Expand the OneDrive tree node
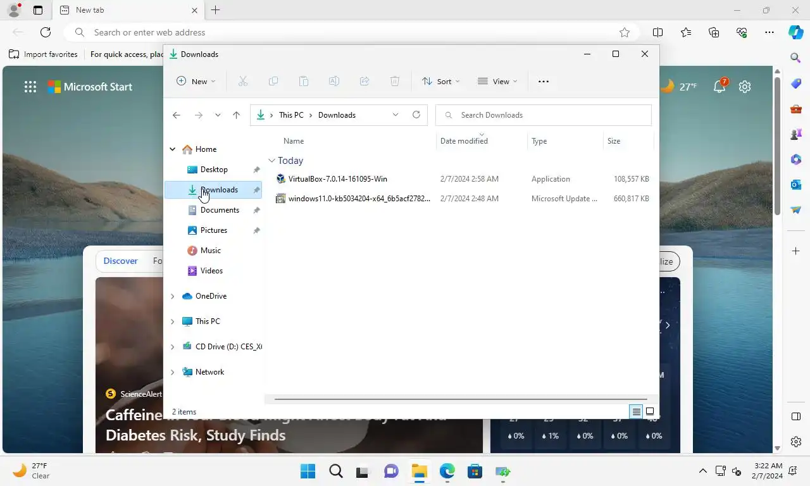Screen dimensions: 810x486 pyautogui.click(x=172, y=296)
